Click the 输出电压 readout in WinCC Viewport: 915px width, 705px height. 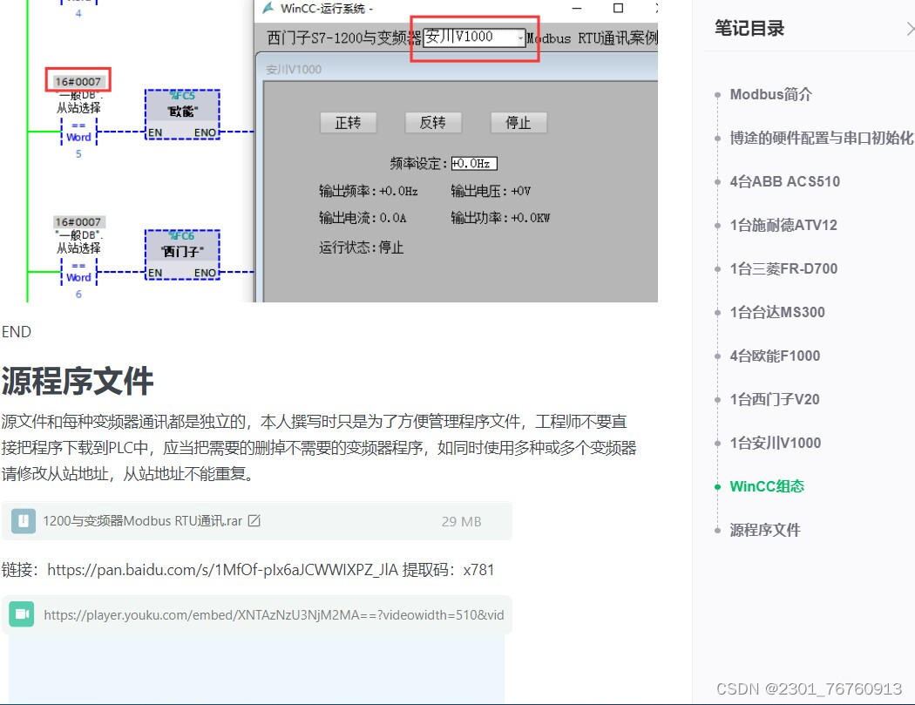tap(491, 191)
